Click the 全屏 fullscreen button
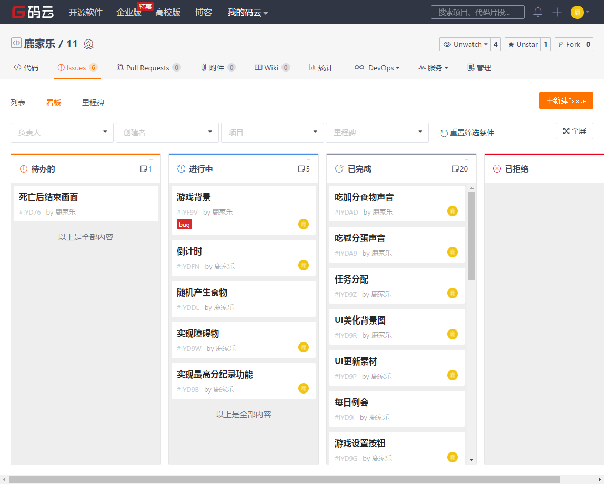Screen dimensions: 604x484 pyautogui.click(x=574, y=131)
